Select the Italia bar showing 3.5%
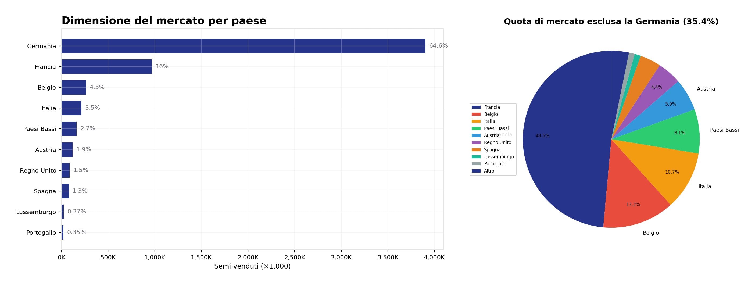This screenshot has width=755, height=286. pos(71,108)
